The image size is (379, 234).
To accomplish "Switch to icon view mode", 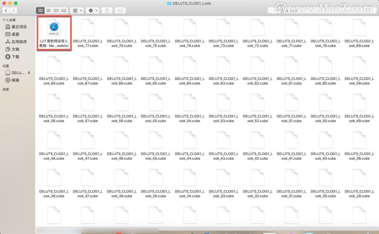I will pos(40,10).
